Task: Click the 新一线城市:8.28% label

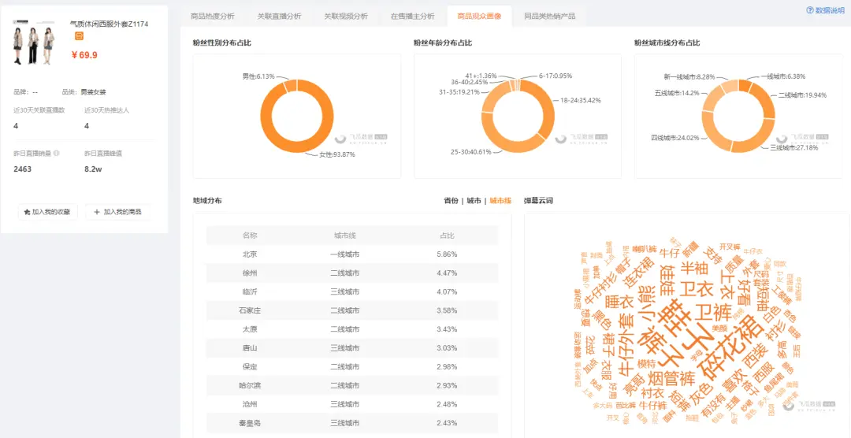Action: pos(689,77)
